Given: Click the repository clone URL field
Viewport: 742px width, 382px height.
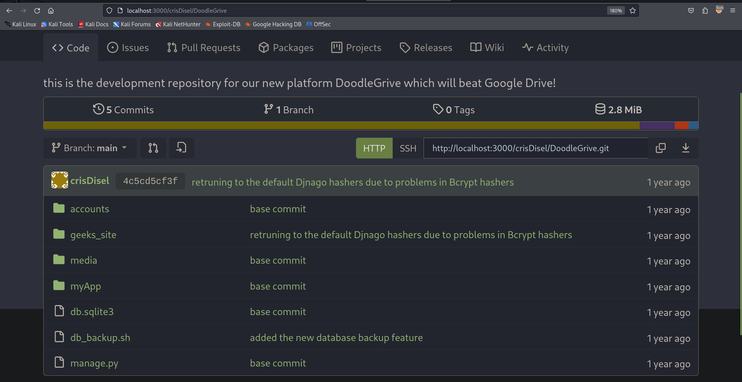Looking at the screenshot, I should [x=536, y=148].
